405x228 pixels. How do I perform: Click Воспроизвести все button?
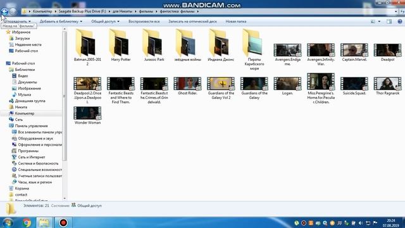pos(144,22)
